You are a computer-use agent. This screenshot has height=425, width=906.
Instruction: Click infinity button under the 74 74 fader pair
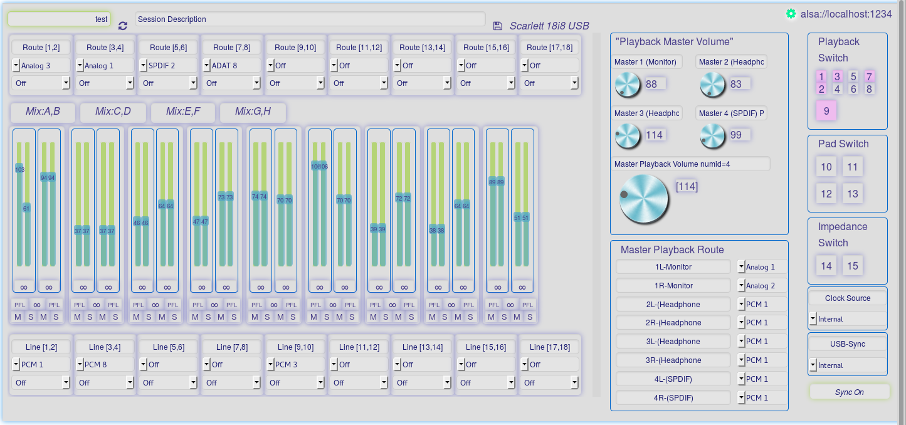[260, 286]
